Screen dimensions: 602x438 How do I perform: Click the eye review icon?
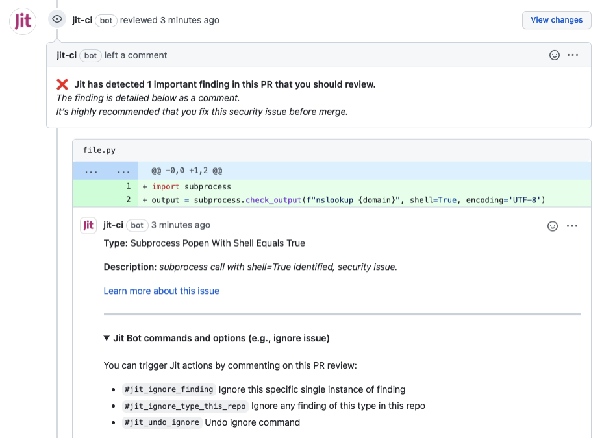tap(57, 19)
